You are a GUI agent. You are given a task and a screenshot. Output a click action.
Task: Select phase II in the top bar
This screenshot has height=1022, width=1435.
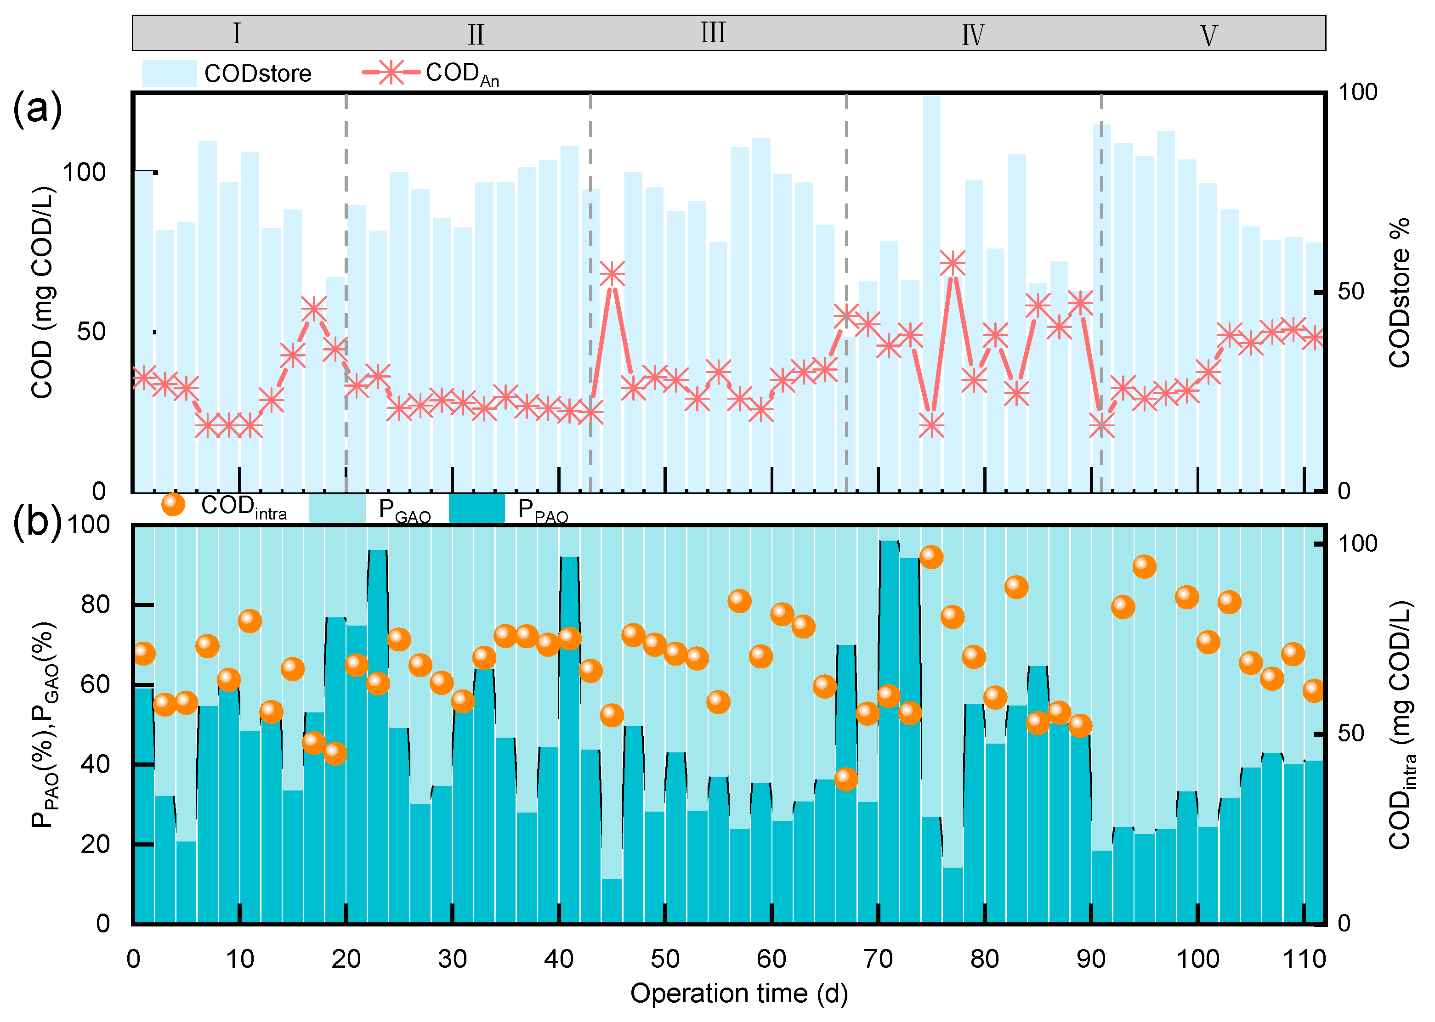click(x=476, y=34)
